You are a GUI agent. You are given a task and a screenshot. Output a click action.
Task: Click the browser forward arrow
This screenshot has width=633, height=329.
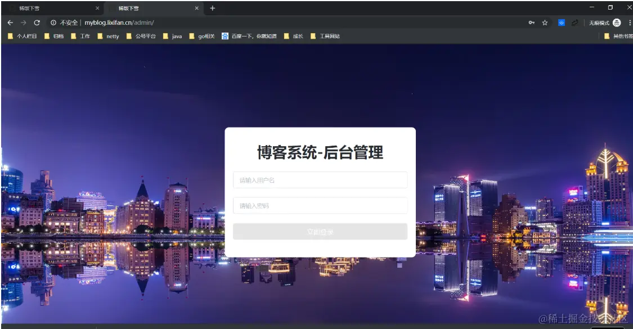point(24,22)
